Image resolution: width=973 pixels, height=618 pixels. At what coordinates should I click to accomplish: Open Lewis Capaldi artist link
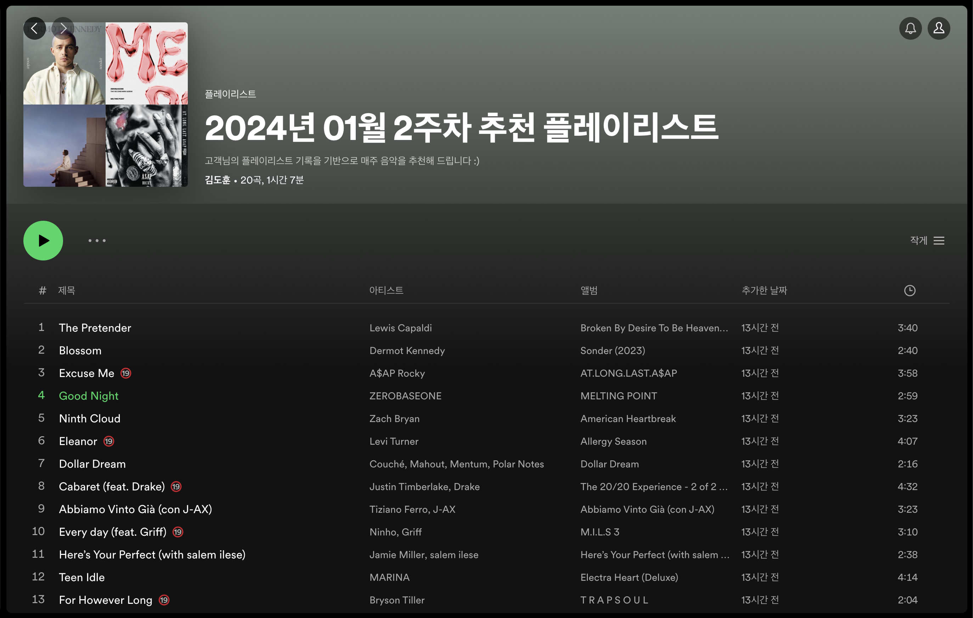(x=400, y=328)
